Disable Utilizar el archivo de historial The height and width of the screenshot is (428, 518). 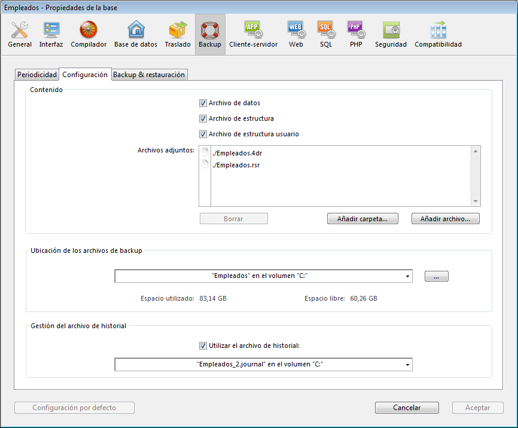point(203,346)
